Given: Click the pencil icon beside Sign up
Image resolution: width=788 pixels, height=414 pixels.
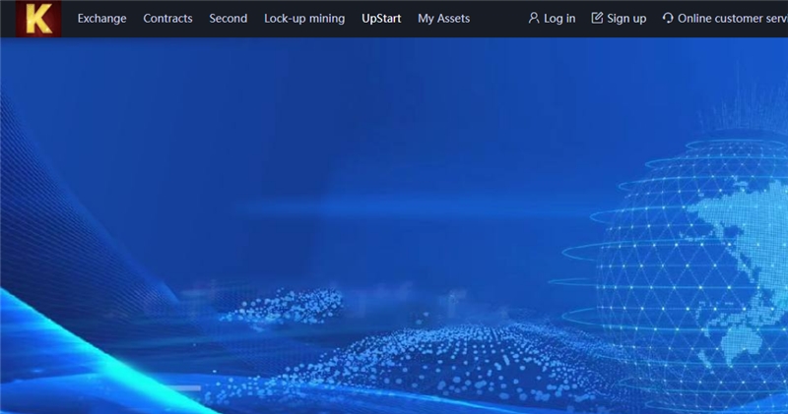Looking at the screenshot, I should tap(597, 19).
